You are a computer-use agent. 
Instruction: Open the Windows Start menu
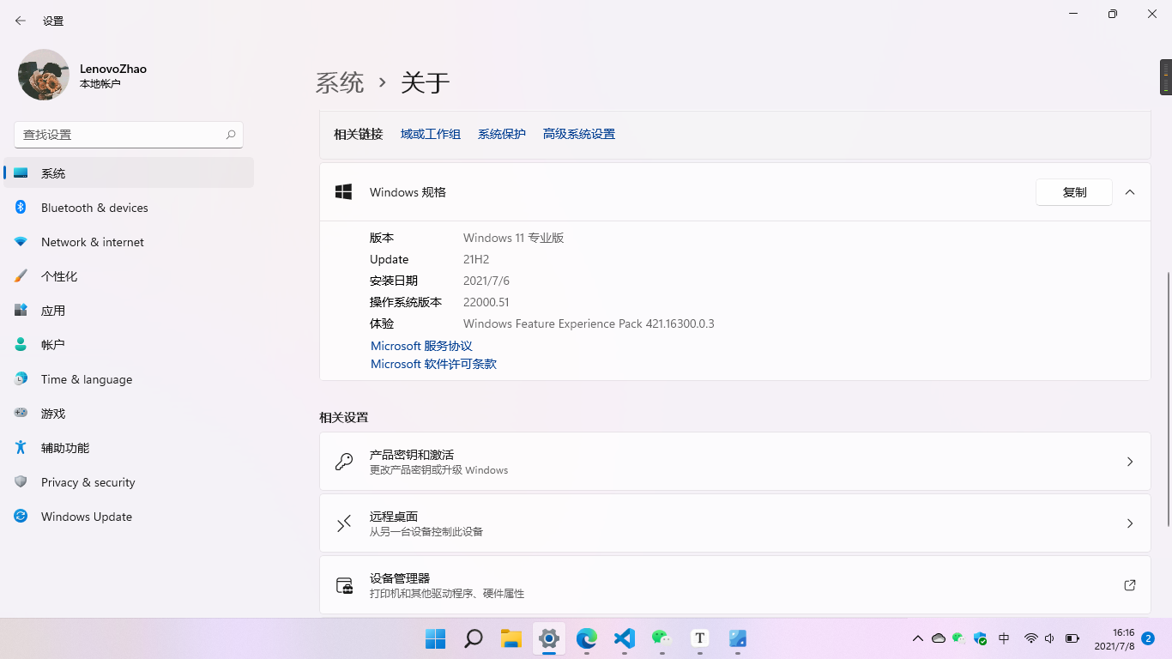click(x=436, y=638)
